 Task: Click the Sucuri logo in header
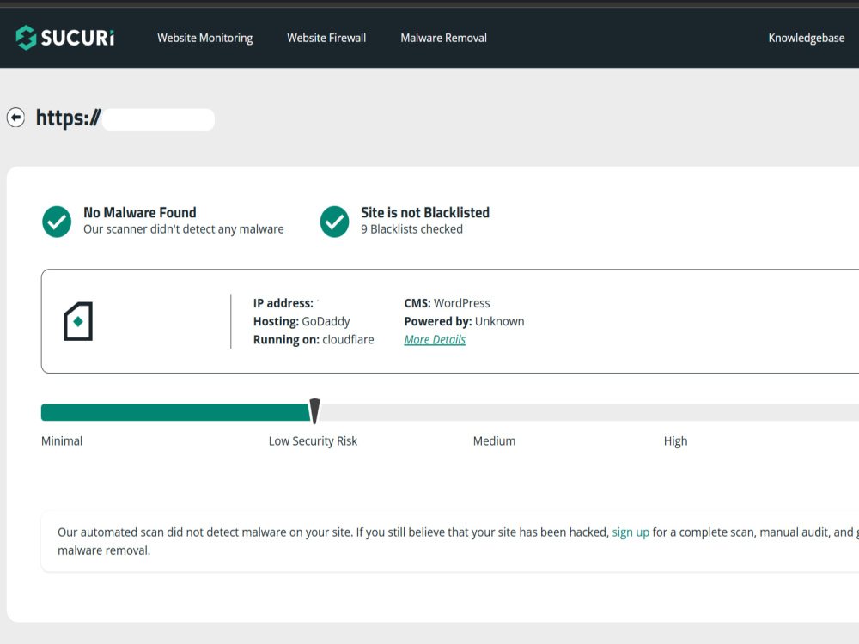[65, 38]
